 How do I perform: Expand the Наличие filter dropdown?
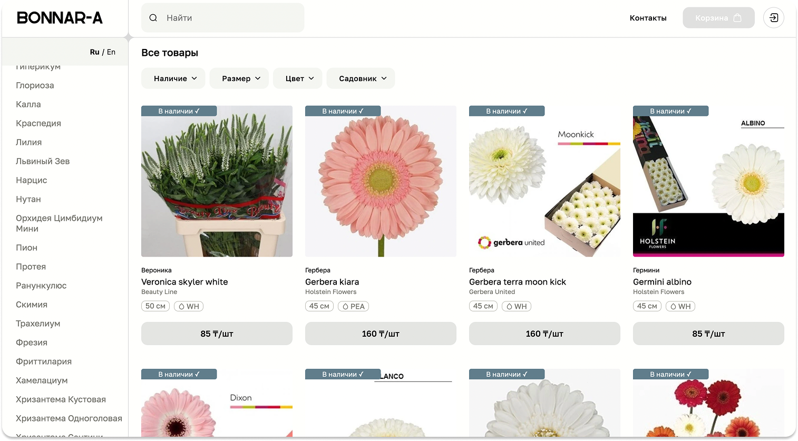coord(176,79)
